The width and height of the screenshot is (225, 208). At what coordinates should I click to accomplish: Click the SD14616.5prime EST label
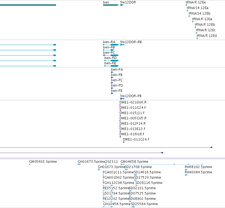pyautogui.click(x=147, y=172)
